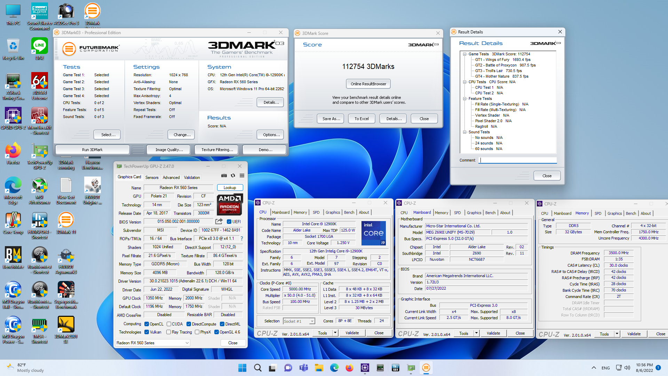This screenshot has height=376, width=668.
Task: Click the Options button in 3DMark03 Results
Action: (x=271, y=135)
